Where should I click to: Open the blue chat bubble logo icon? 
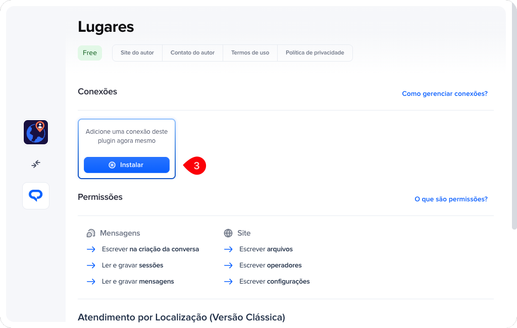(36, 196)
